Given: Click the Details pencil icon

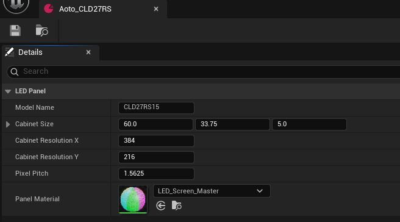Looking at the screenshot, I should click(x=9, y=52).
